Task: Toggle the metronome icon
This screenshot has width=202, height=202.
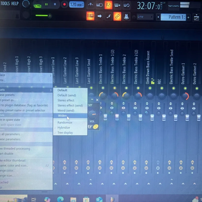Action: pyautogui.click(x=90, y=5)
